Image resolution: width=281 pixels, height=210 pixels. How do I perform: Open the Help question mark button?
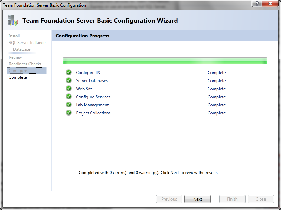click(257, 3)
